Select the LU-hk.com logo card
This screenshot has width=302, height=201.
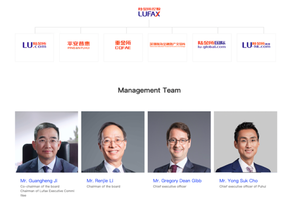256,47
